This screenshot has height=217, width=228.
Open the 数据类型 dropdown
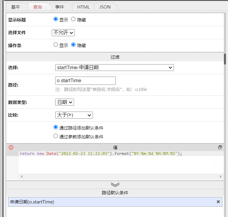click(x=65, y=102)
